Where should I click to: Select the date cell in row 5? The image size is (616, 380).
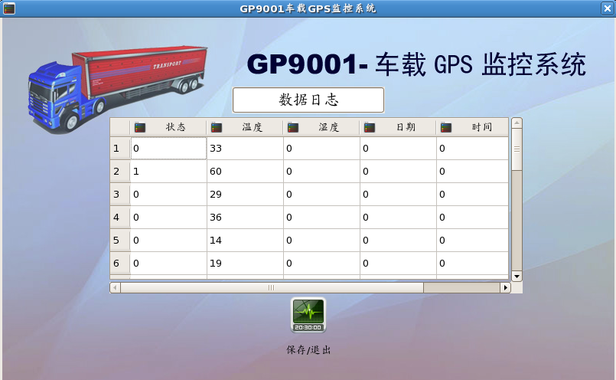(x=398, y=240)
